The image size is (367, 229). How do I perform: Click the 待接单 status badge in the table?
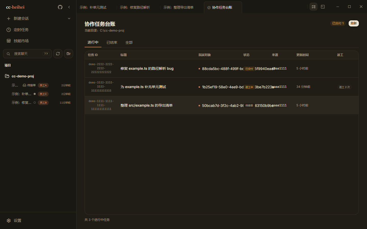[249, 106]
